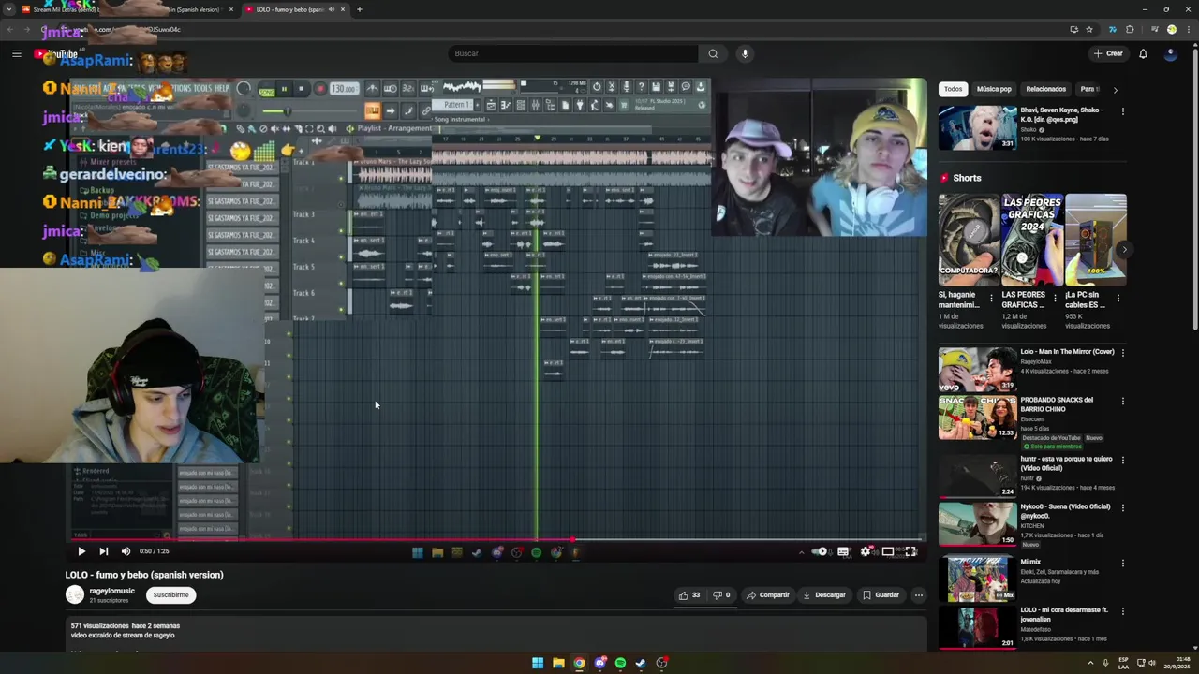Viewport: 1199px width, 674px height.
Task: Click the Suscribirme button
Action: (x=170, y=594)
